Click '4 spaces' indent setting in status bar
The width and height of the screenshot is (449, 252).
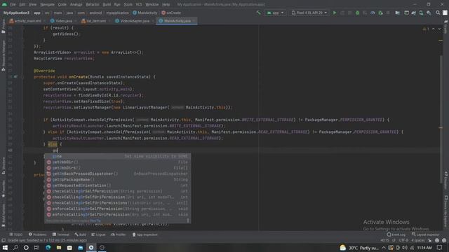418,241
